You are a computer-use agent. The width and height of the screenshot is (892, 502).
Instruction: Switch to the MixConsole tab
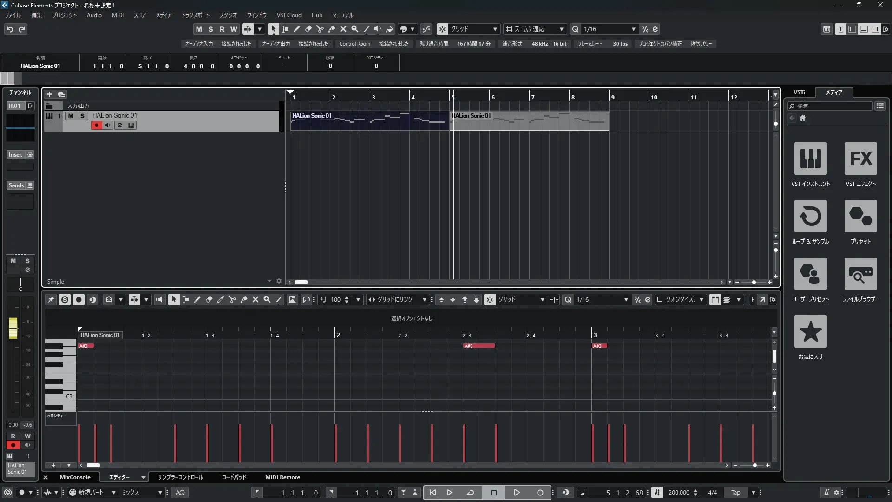point(75,477)
